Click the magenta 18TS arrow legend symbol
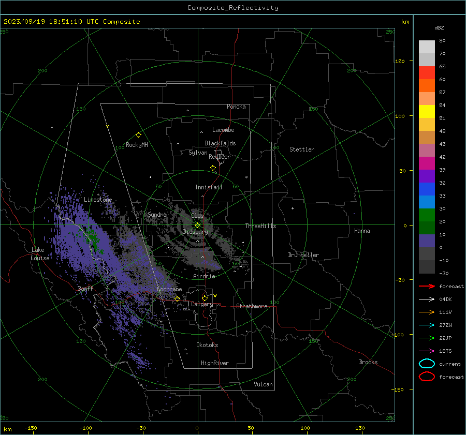The image size is (466, 435). 427,351
